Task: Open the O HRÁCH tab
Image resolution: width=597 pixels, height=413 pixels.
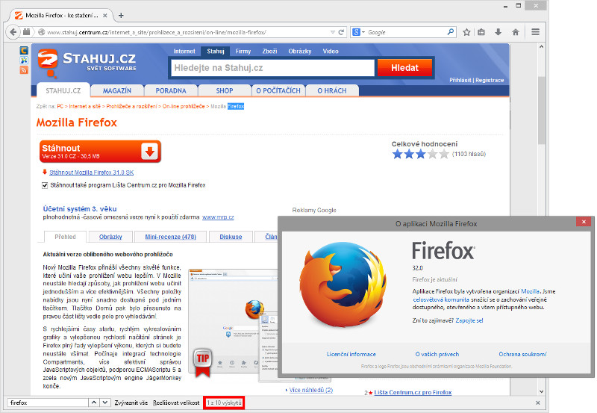Action: (x=332, y=90)
